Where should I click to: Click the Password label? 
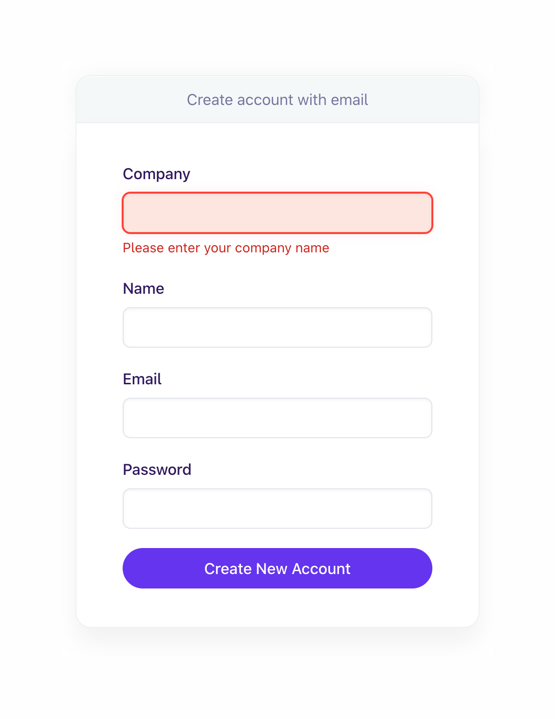(x=157, y=470)
